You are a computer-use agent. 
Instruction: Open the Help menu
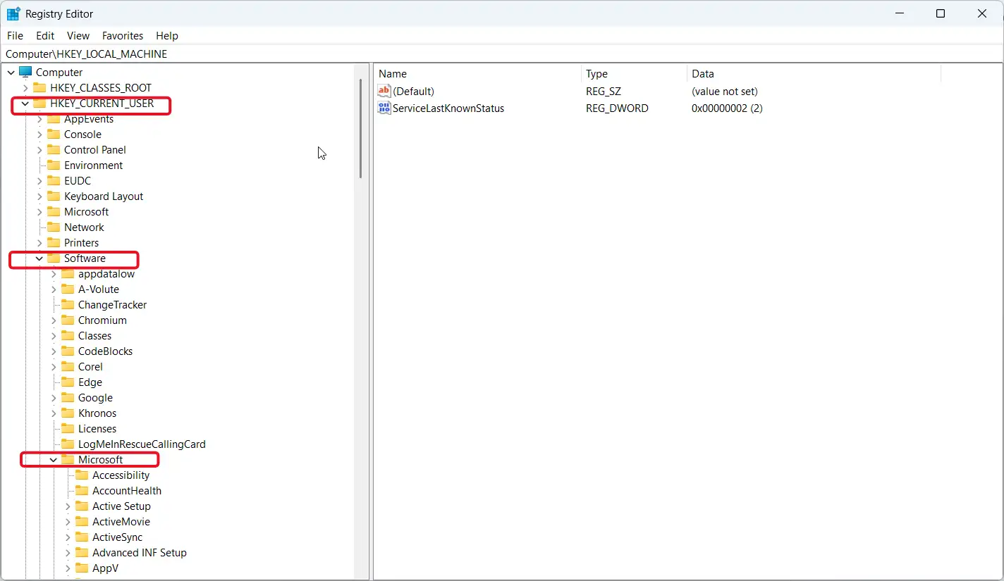coord(167,36)
